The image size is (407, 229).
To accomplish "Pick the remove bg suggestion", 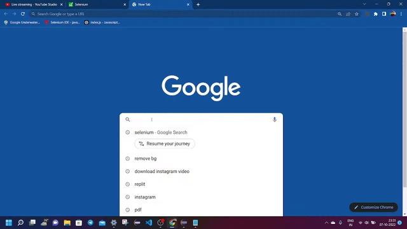I will pyautogui.click(x=201, y=158).
